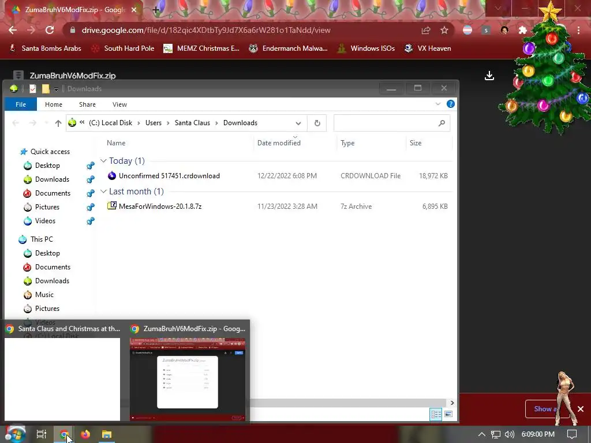The height and width of the screenshot is (443, 591).
Task: Select (C:) Local Disk in breadcrumb
Action: tap(110, 123)
